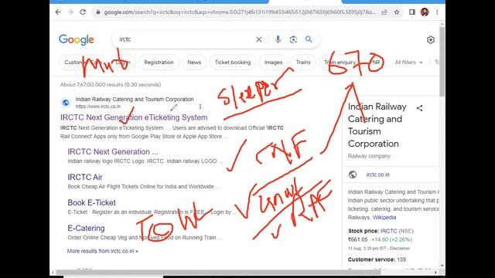Click the horizontal scrollbar at the bottom

218,272
